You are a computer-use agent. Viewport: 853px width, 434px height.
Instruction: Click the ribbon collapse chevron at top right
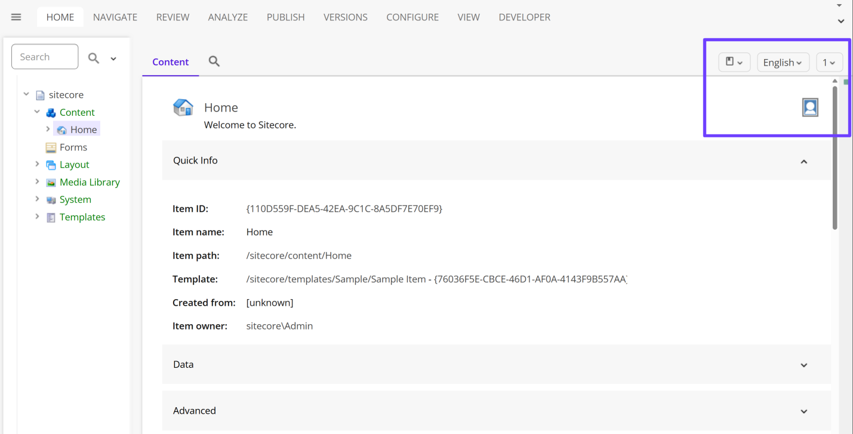tap(840, 21)
